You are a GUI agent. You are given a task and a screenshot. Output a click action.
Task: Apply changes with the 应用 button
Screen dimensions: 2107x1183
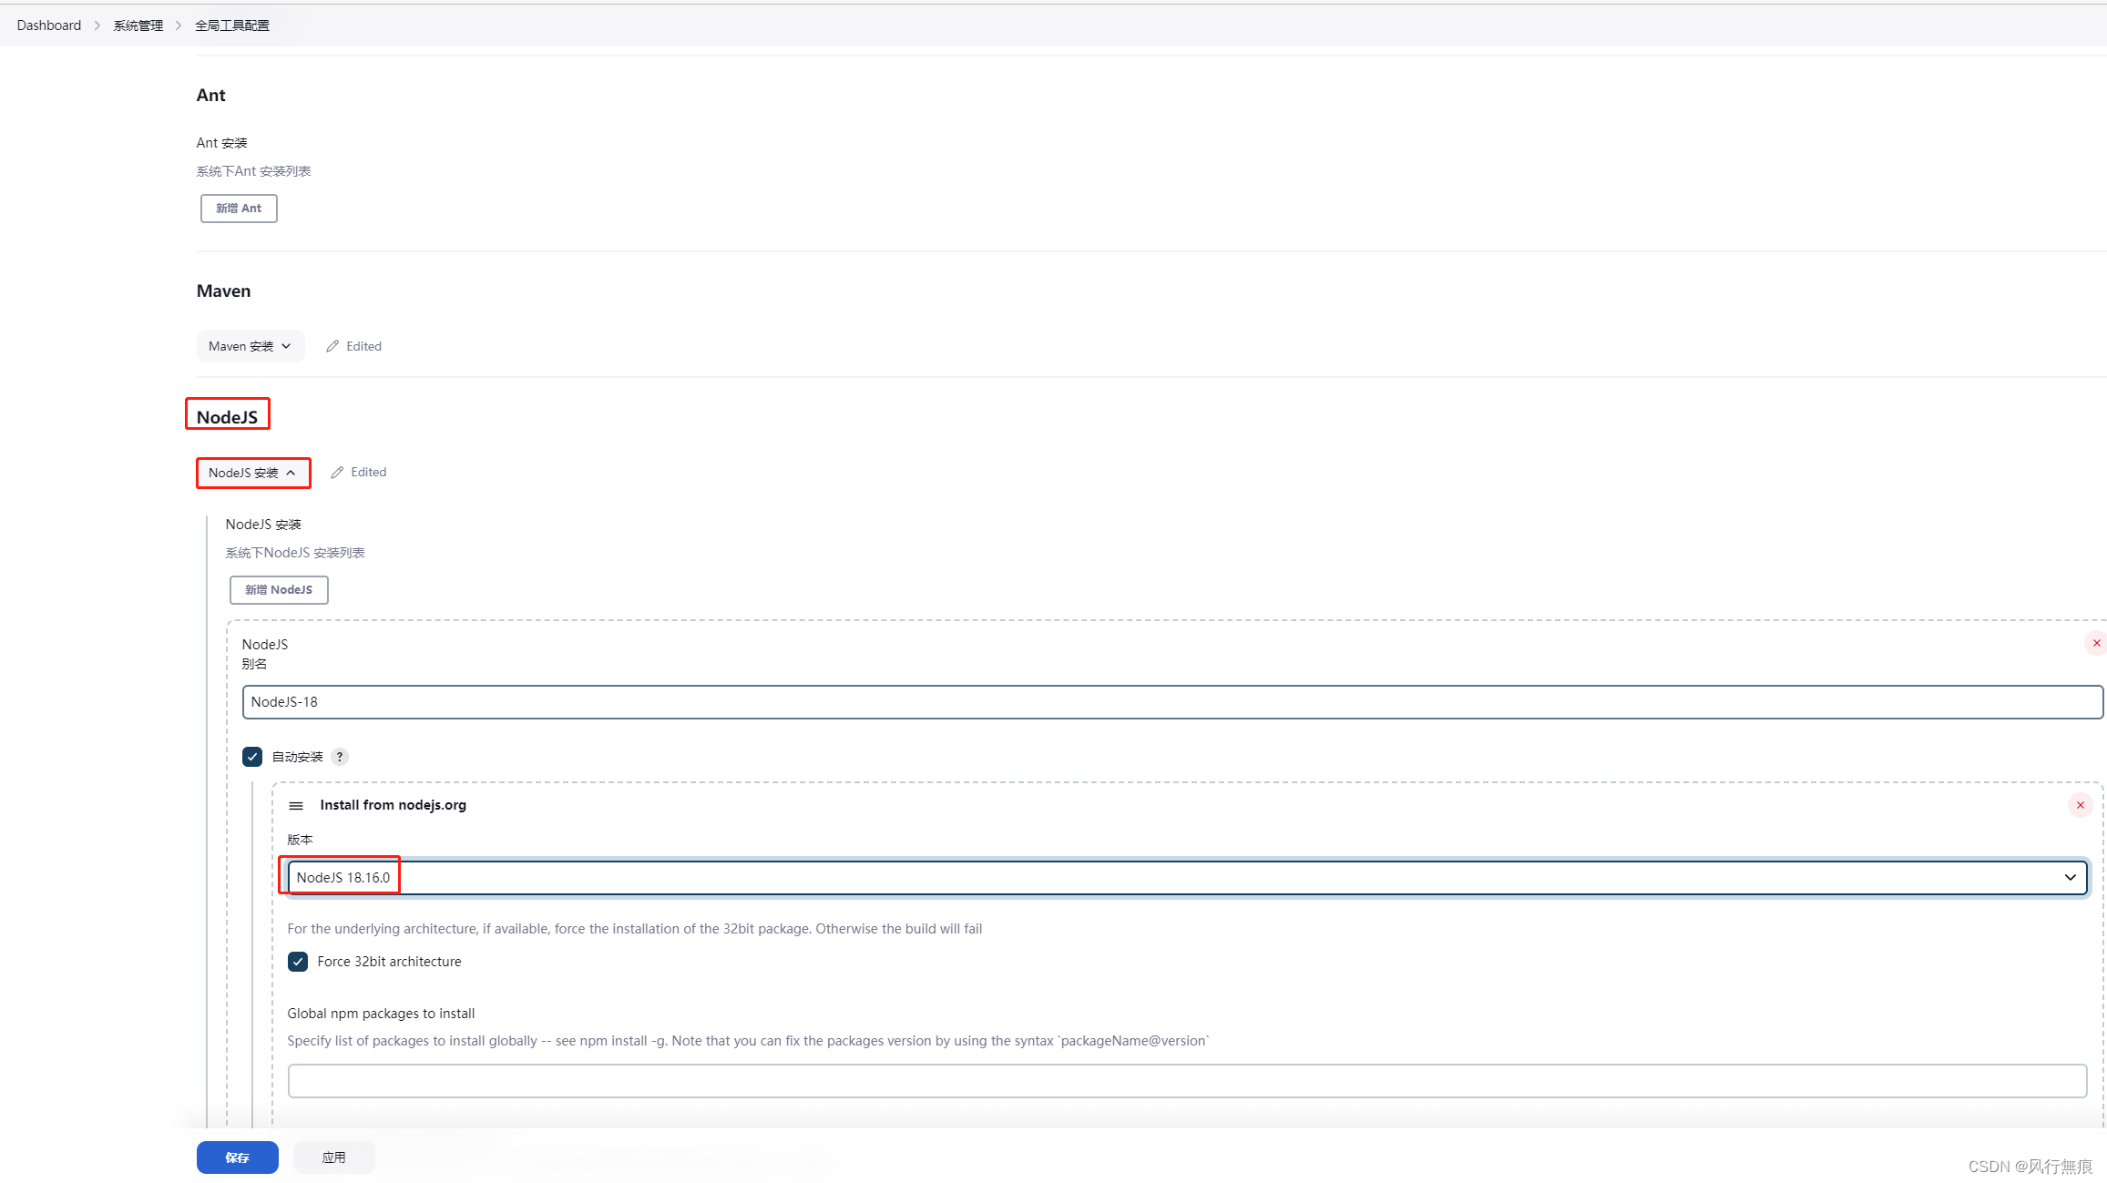pos(333,1158)
